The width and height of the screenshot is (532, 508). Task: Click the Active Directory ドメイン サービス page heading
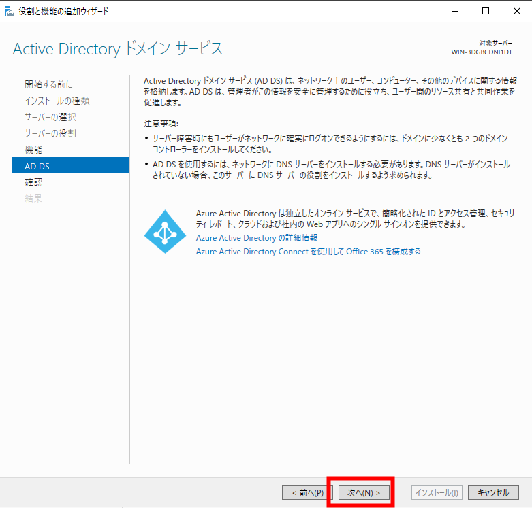point(118,49)
